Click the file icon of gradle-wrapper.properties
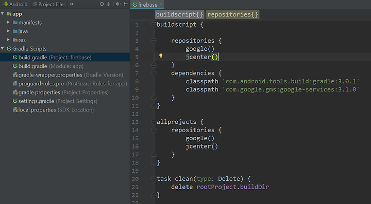Screen dimensions: 371x204 (15, 75)
